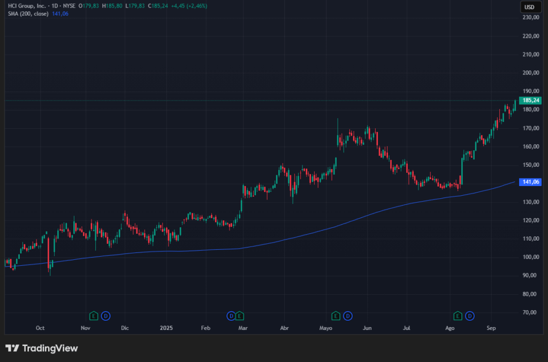The image size is (548, 362).
Task: Click the 200,00 level on price scale
Action: [x=530, y=73]
